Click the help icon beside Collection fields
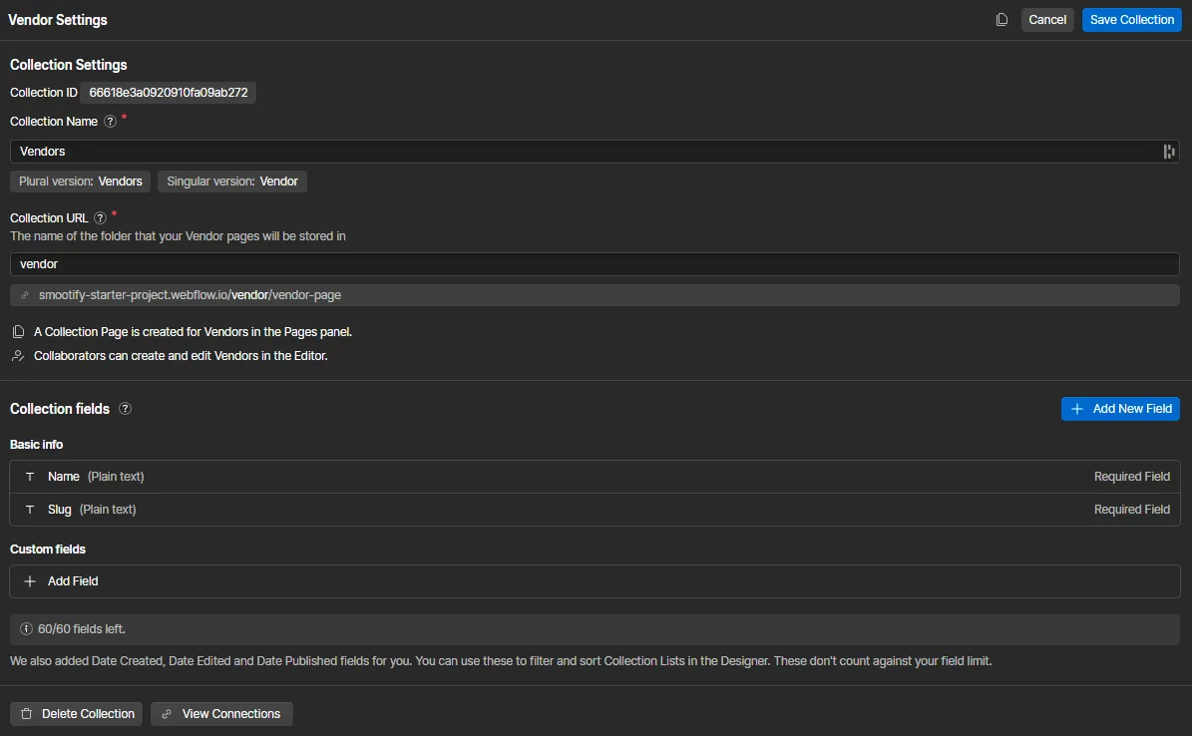This screenshot has width=1192, height=736. pos(126,409)
